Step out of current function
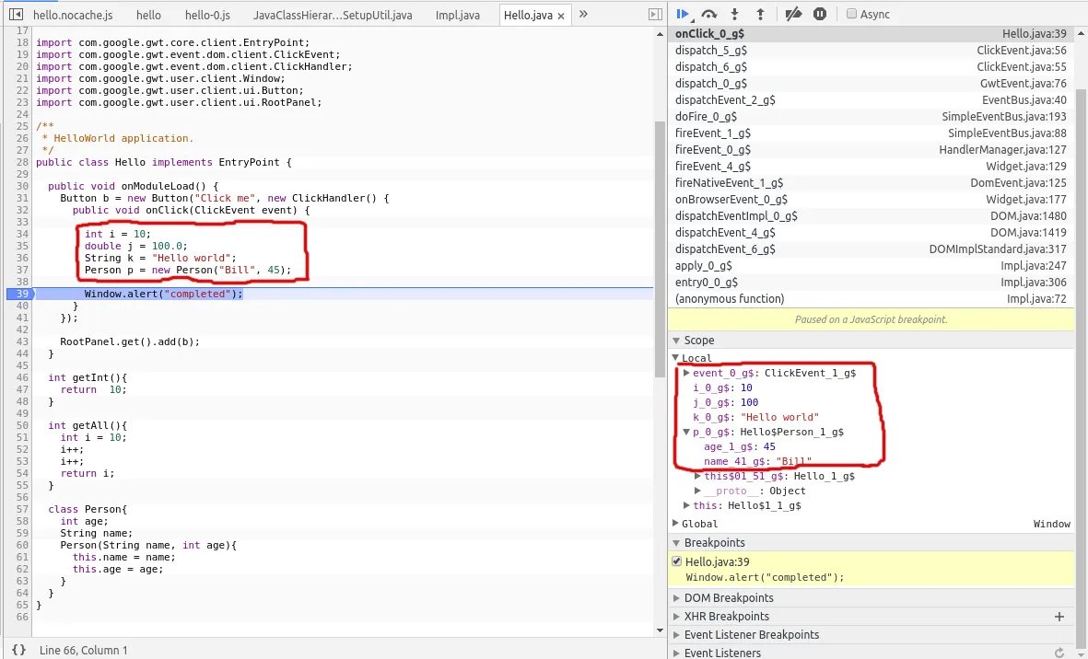The width and height of the screenshot is (1088, 659). 760,14
